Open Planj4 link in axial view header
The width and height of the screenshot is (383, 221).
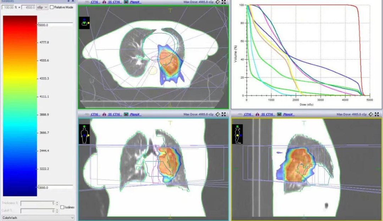point(135,2)
